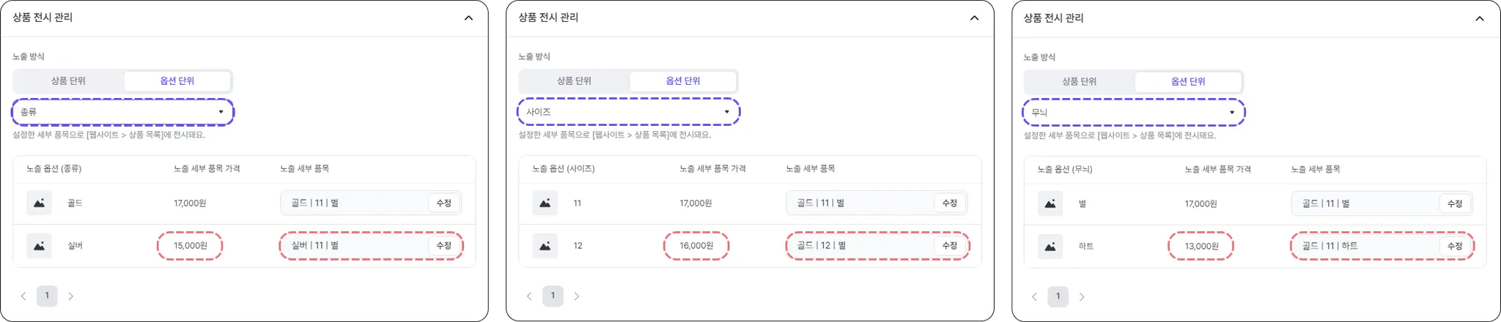Click the image icon for 실버 row
The width and height of the screenshot is (1501, 322).
(40, 246)
